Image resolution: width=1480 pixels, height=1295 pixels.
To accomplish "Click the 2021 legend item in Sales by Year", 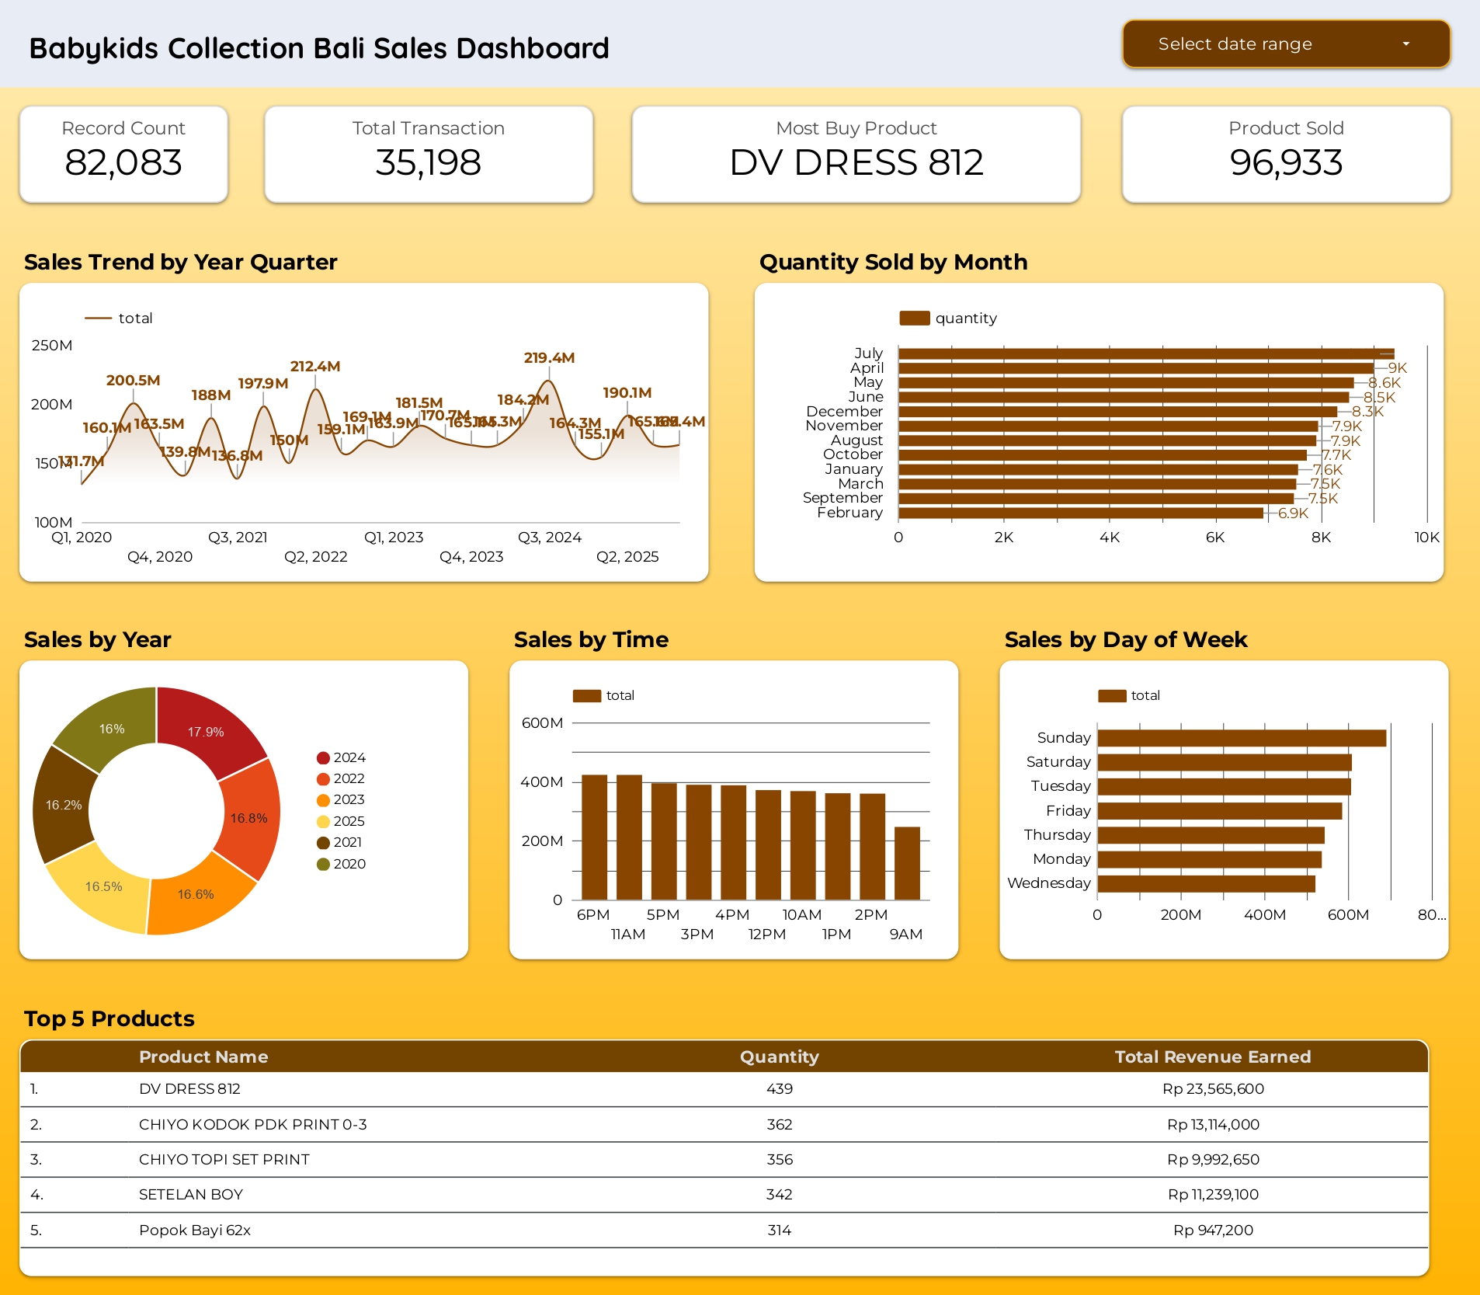I will tap(339, 842).
